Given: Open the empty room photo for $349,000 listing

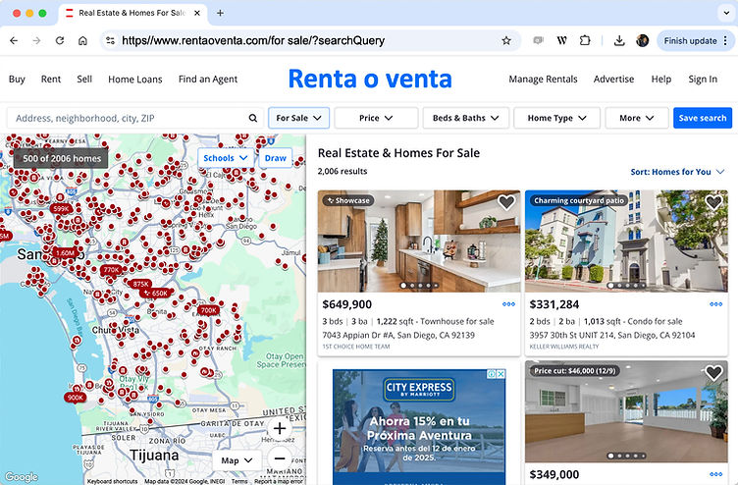Looking at the screenshot, I should tap(626, 411).
